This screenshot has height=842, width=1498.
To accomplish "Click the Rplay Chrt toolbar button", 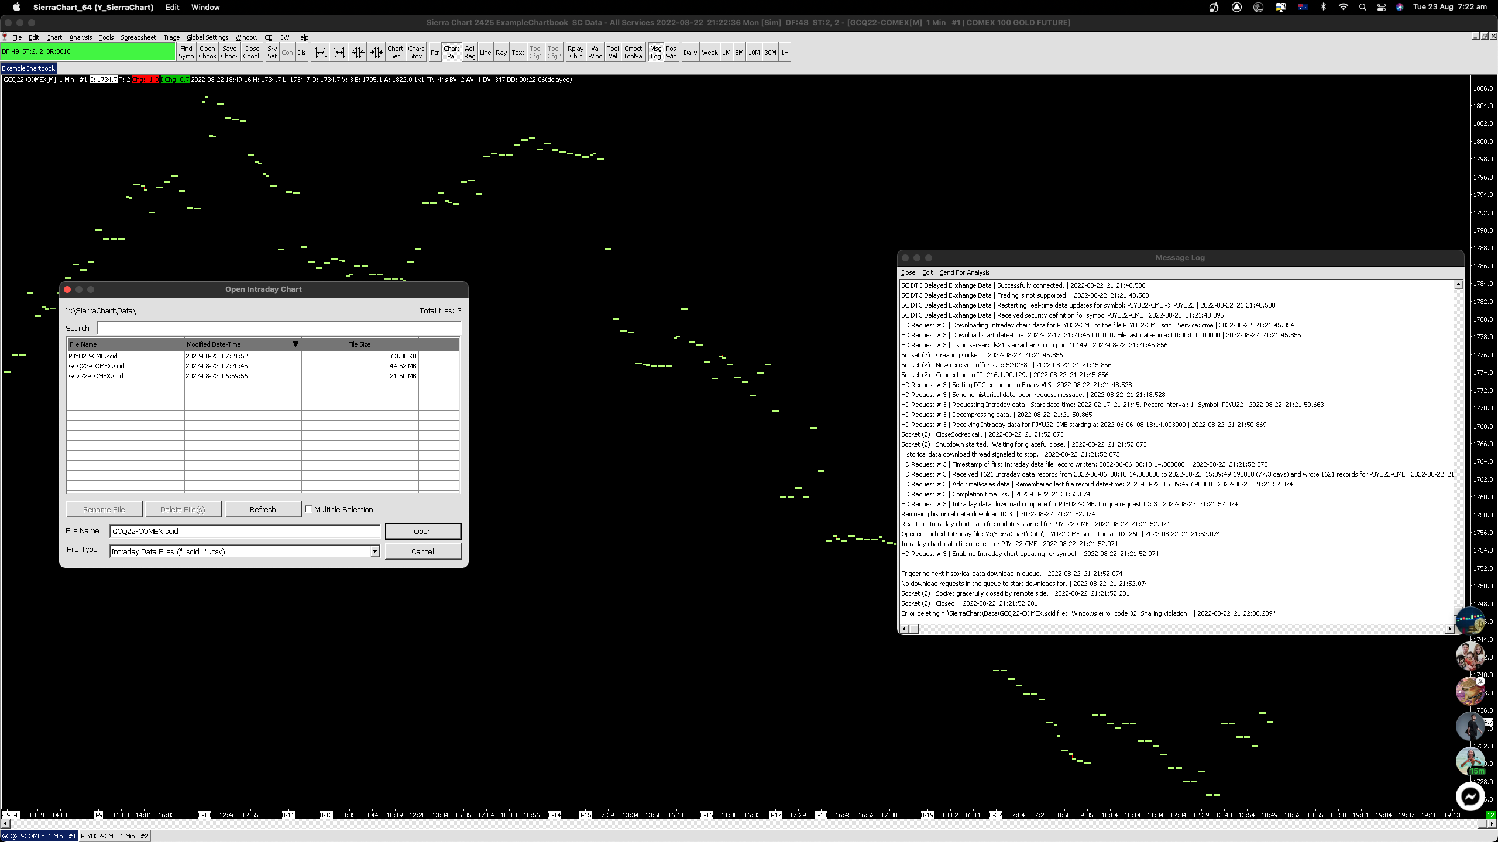I will click(575, 53).
